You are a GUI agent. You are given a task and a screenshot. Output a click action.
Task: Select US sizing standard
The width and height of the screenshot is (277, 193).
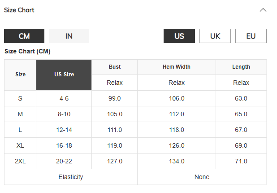click(179, 36)
